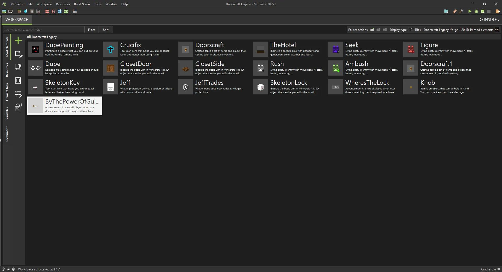502x272 pixels.
Task: Click the duplicate mod element icon
Action: point(18,67)
